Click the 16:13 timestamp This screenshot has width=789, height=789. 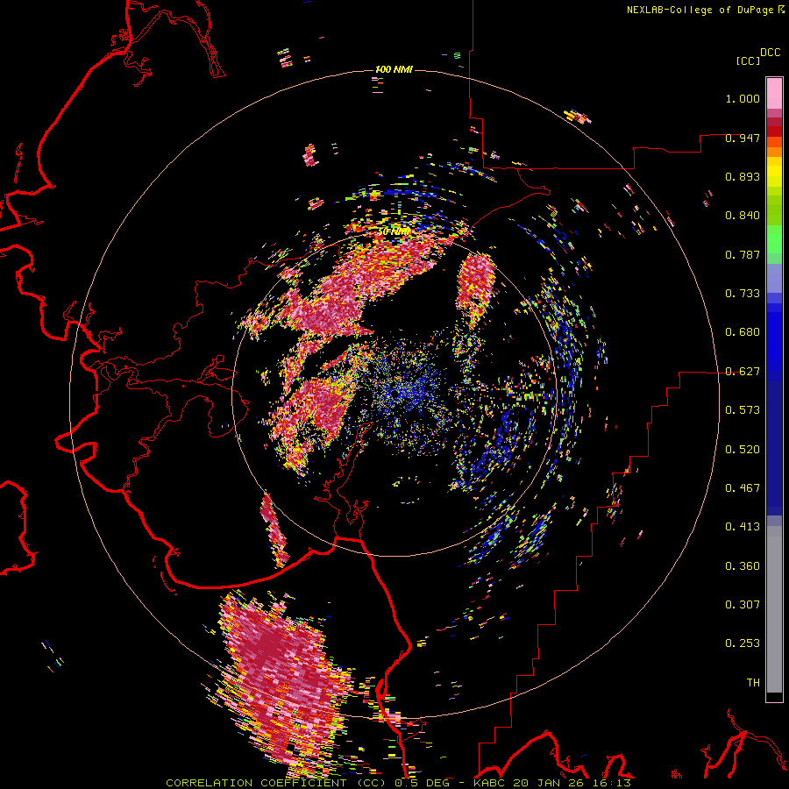coord(609,783)
